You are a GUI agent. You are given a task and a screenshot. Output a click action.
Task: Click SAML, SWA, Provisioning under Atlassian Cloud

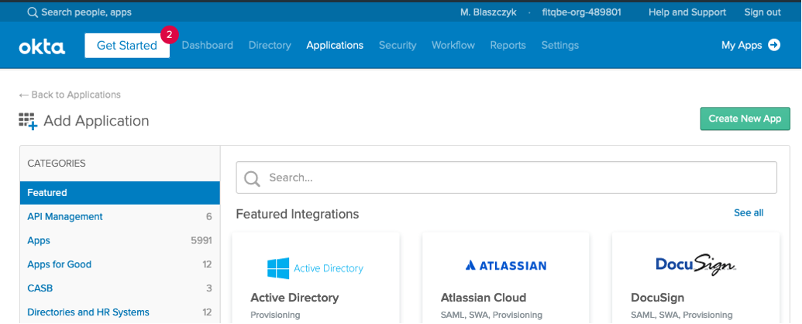click(491, 315)
